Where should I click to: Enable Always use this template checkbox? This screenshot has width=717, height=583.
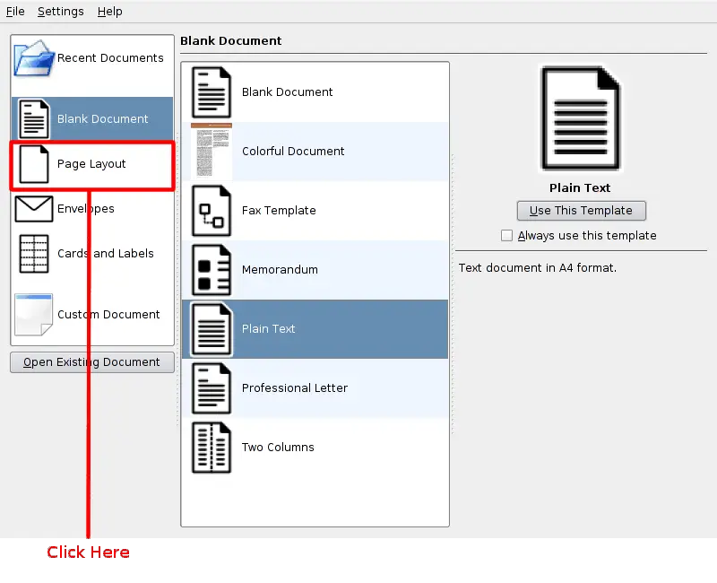point(507,236)
